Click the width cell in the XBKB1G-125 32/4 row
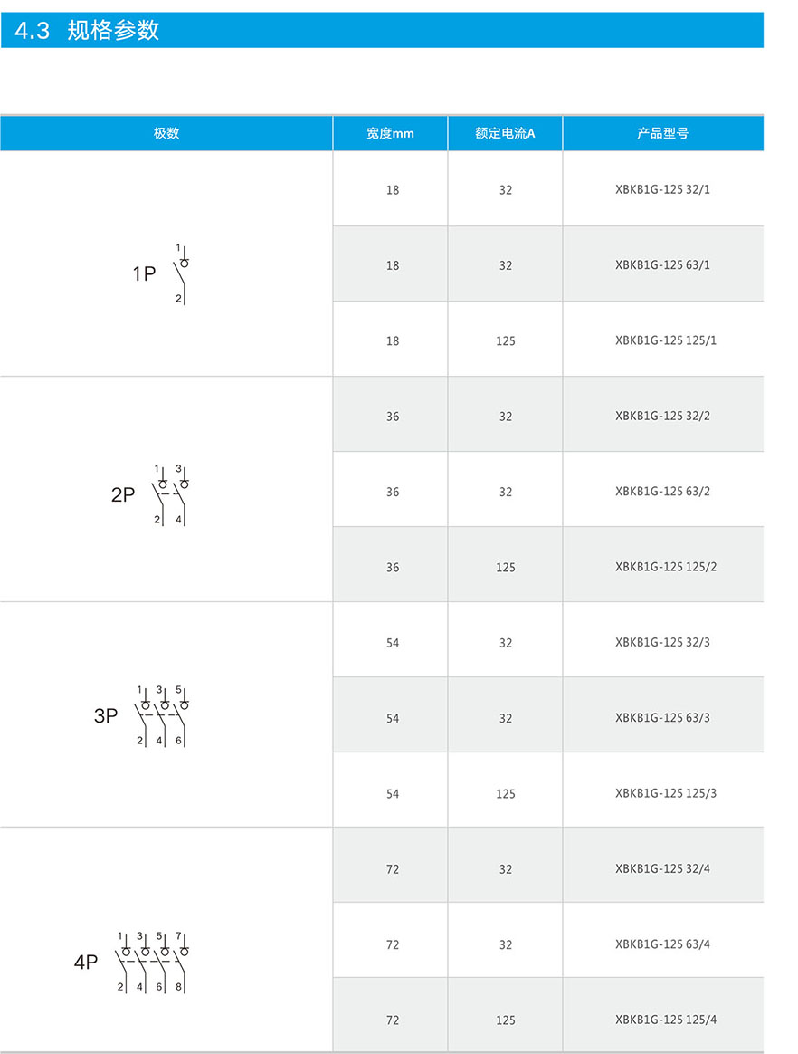The height and width of the screenshot is (1054, 798). (393, 869)
